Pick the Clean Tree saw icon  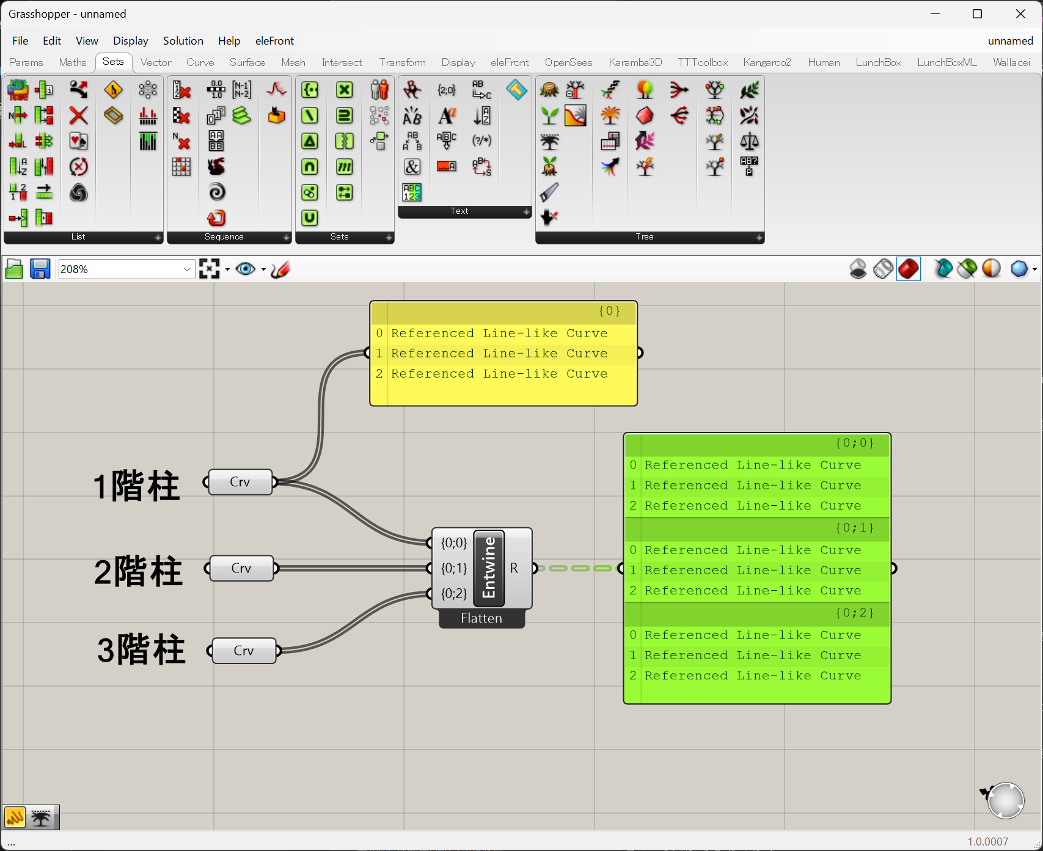tap(549, 192)
